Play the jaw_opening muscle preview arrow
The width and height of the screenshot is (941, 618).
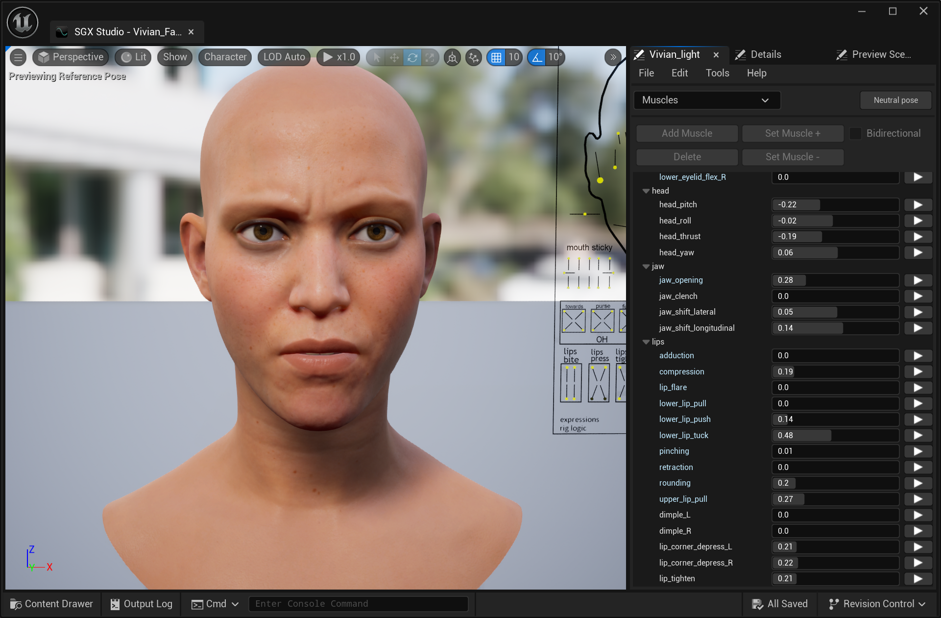[x=917, y=280]
